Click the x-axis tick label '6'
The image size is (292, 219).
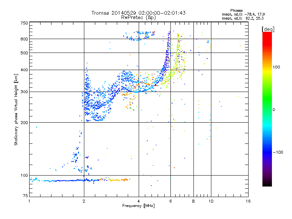[x=170, y=201]
